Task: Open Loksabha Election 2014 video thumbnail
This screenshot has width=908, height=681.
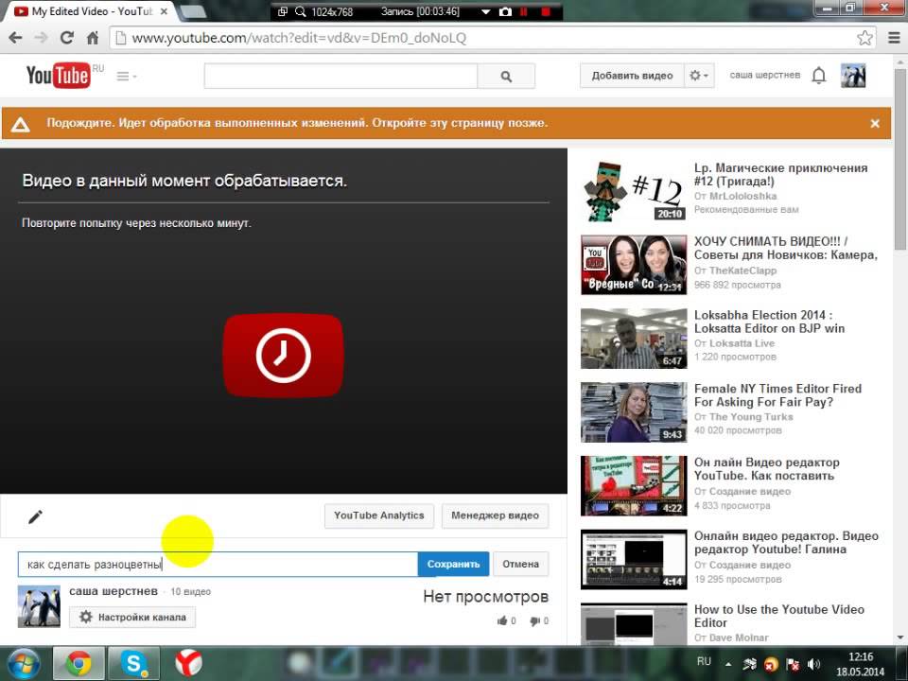Action: [634, 339]
